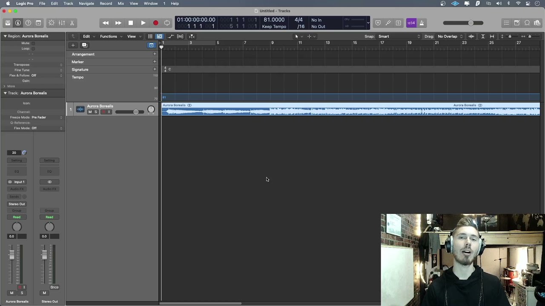Viewport: 545px width, 306px height.
Task: Click the duplicate track button
Action: click(85, 45)
